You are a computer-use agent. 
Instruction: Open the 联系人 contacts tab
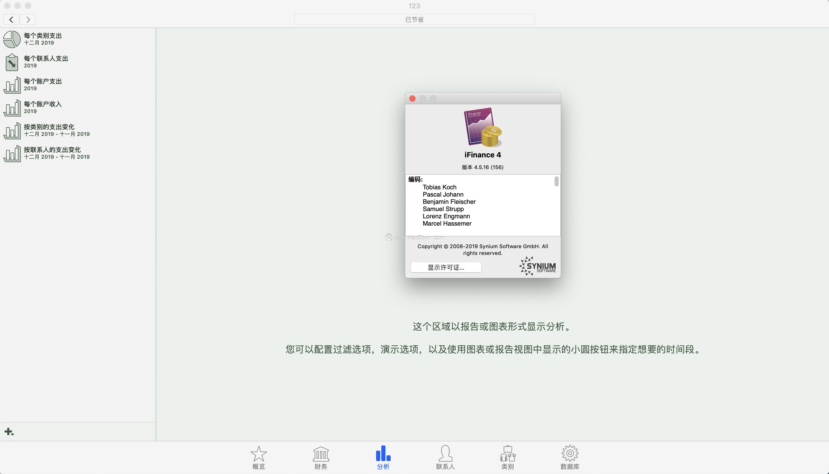[x=445, y=457]
